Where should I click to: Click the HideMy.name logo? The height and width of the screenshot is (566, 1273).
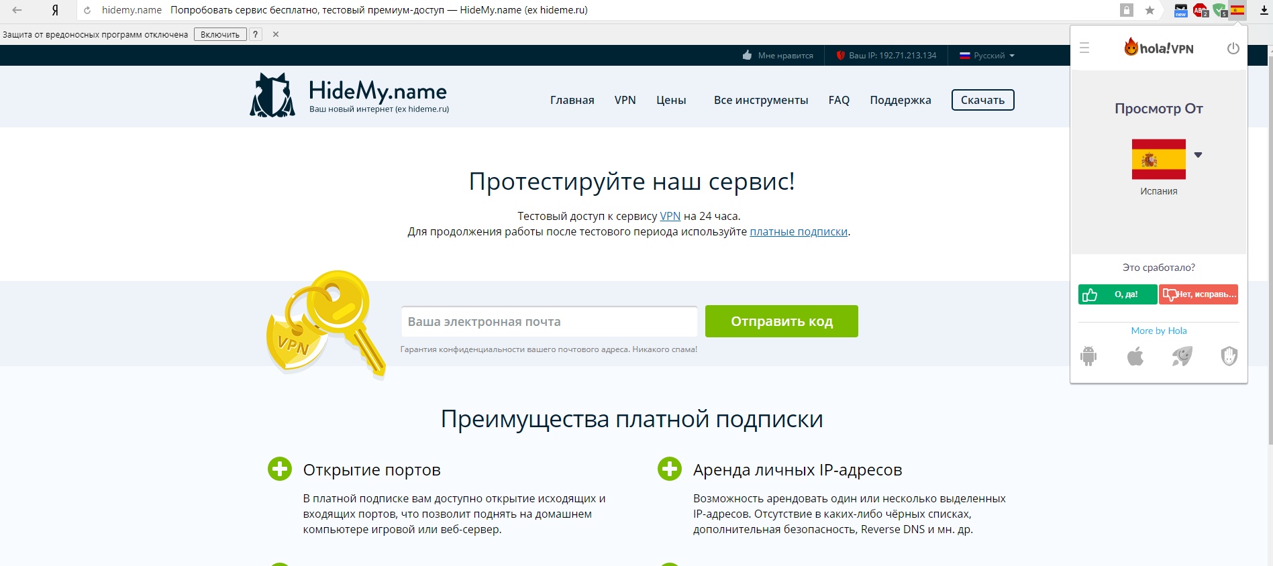coord(350,95)
